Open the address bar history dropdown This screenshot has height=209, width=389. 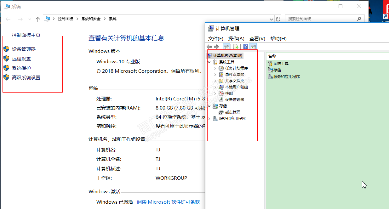(272, 19)
